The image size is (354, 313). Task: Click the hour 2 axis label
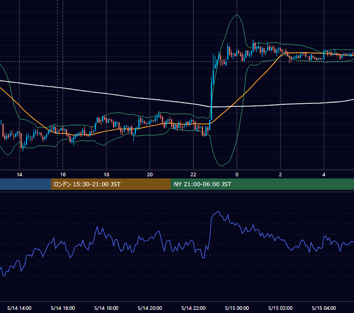click(x=281, y=175)
